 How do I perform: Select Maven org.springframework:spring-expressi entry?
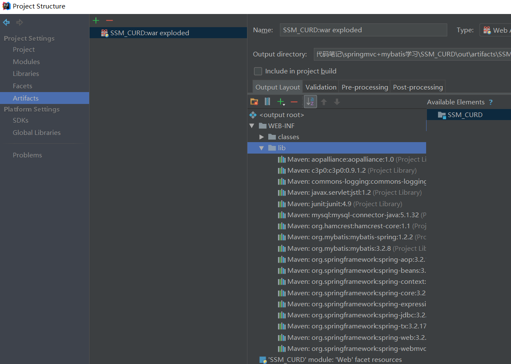click(352, 304)
